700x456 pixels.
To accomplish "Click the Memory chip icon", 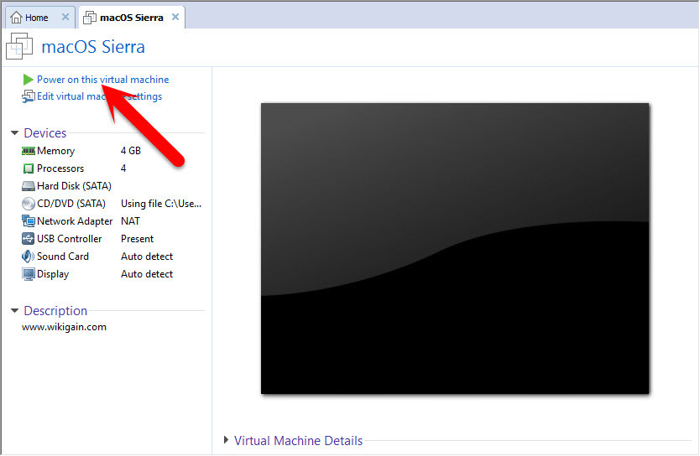I will [x=29, y=151].
